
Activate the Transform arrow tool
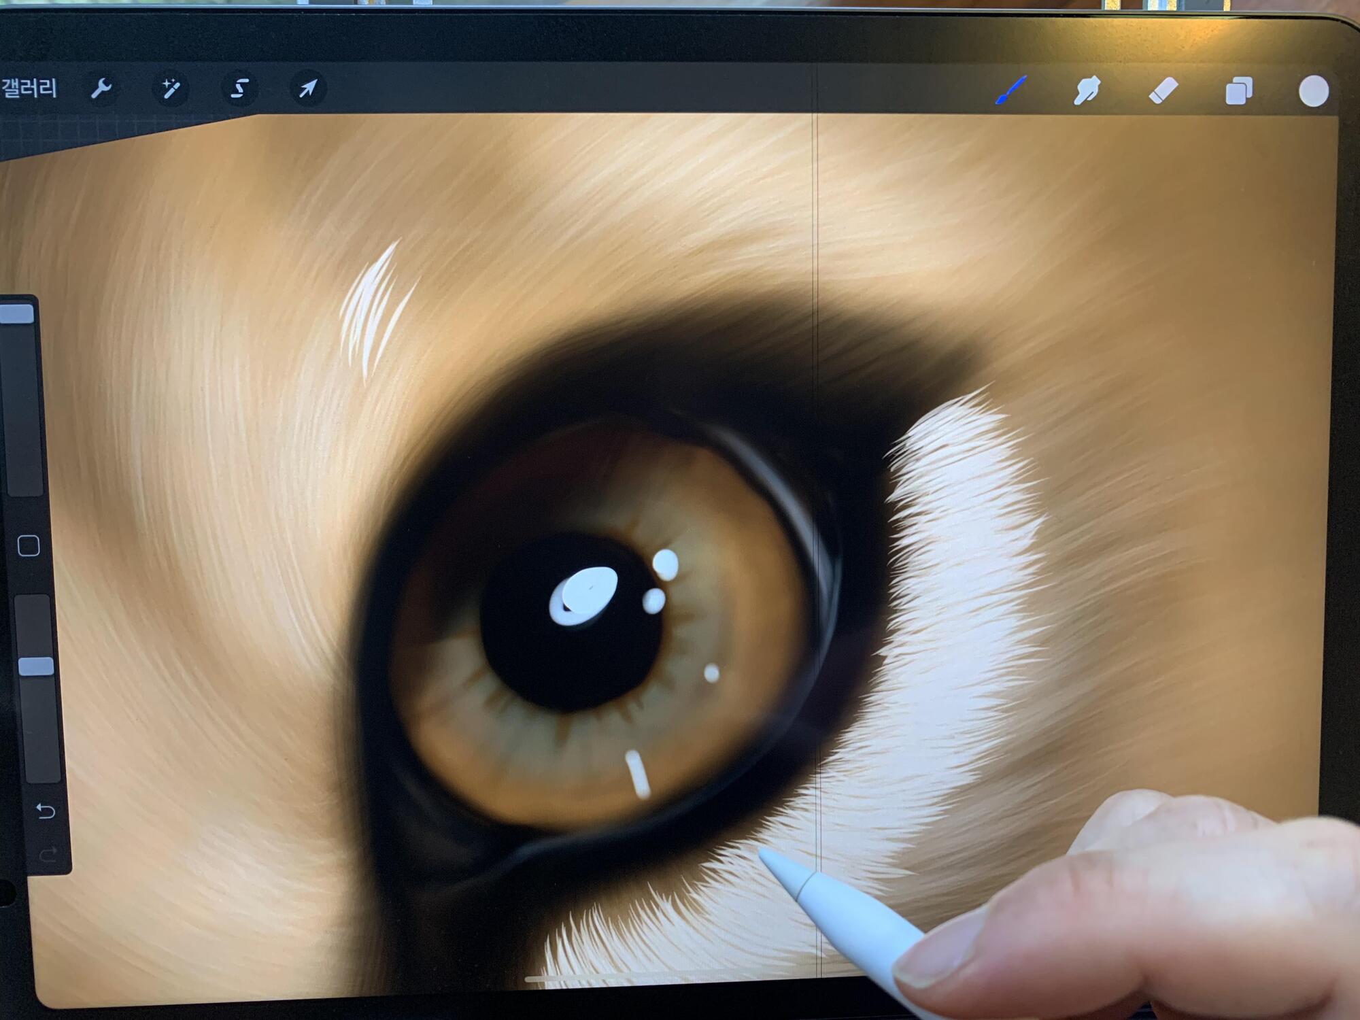(x=308, y=88)
